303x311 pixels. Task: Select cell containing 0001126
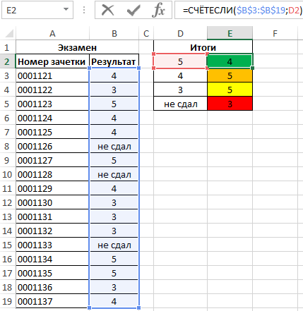coord(52,146)
